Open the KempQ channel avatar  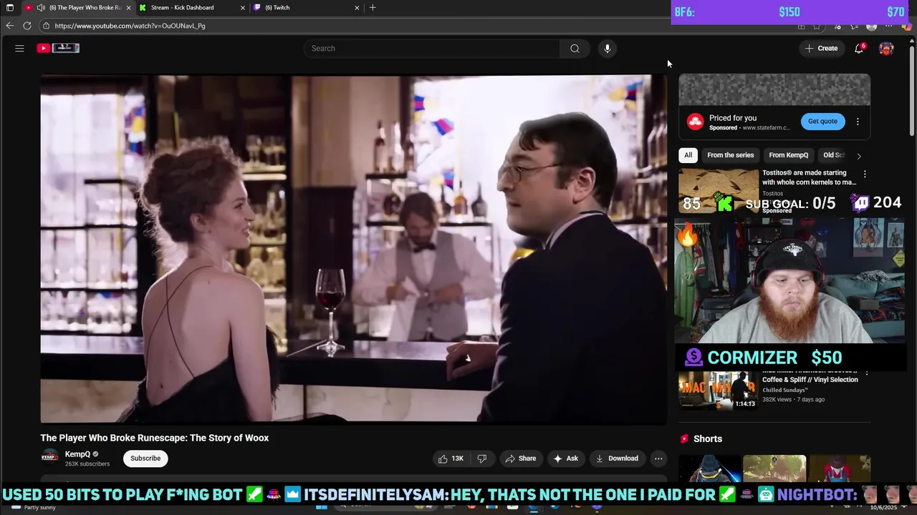[x=49, y=458]
